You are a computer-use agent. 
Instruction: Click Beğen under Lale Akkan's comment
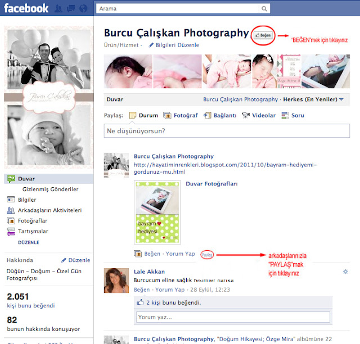tap(142, 289)
